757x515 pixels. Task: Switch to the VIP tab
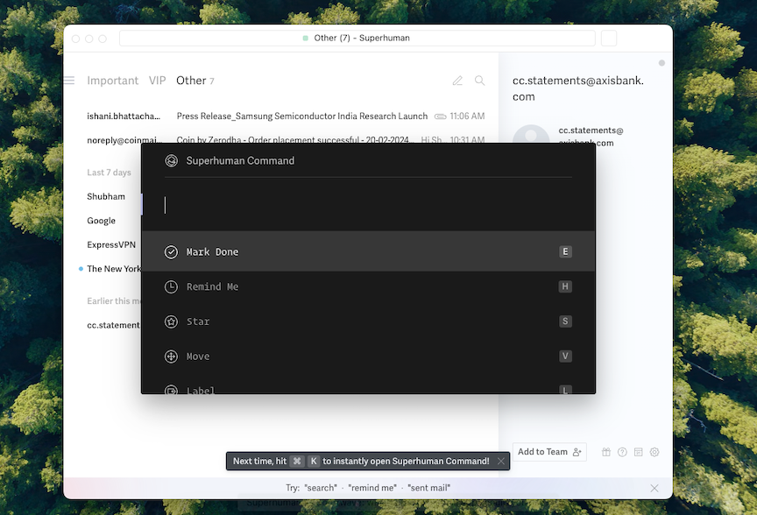click(x=158, y=81)
